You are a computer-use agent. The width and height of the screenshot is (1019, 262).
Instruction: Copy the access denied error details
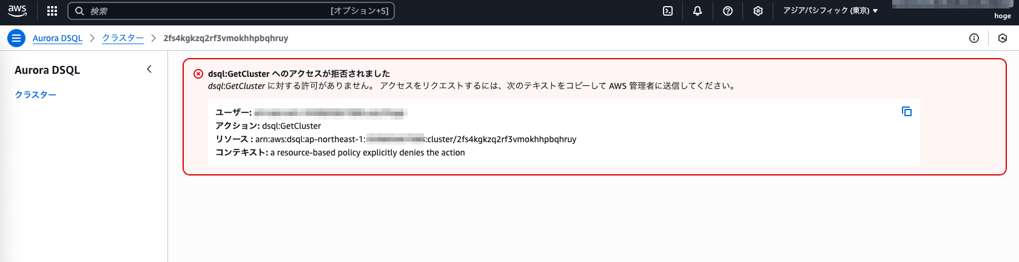click(907, 111)
